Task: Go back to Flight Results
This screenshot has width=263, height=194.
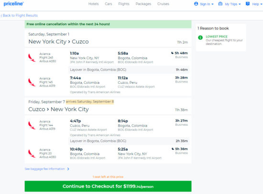Action: pyautogui.click(x=19, y=15)
